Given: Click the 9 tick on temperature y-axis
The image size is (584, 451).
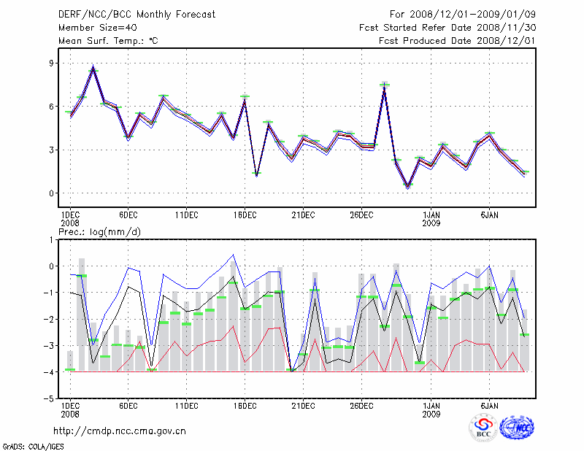Looking at the screenshot, I should pyautogui.click(x=51, y=63).
